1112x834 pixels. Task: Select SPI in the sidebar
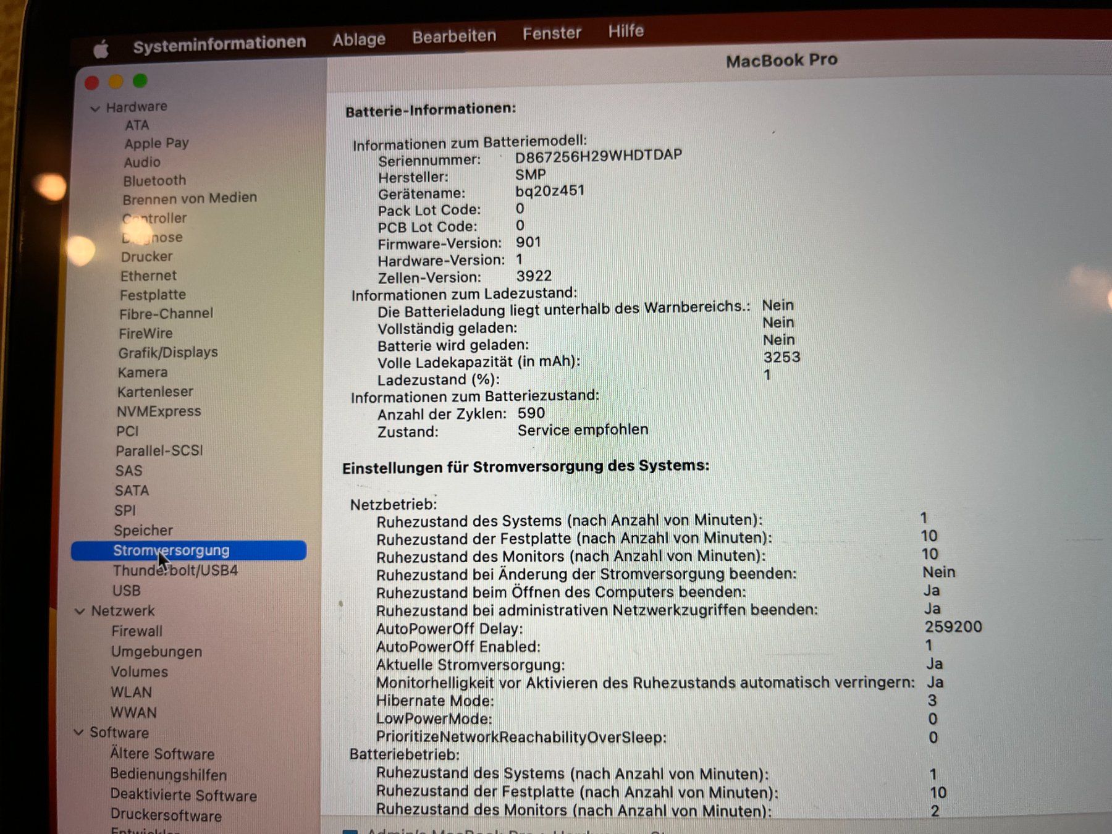(125, 510)
